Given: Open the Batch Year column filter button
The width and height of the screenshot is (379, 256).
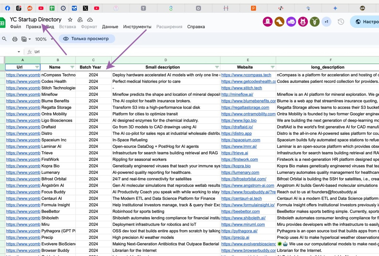Looking at the screenshot, I should [108, 67].
